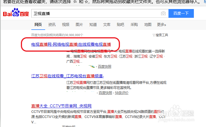
Task: Switch to the 地图 tab
Action: pos(148,25)
